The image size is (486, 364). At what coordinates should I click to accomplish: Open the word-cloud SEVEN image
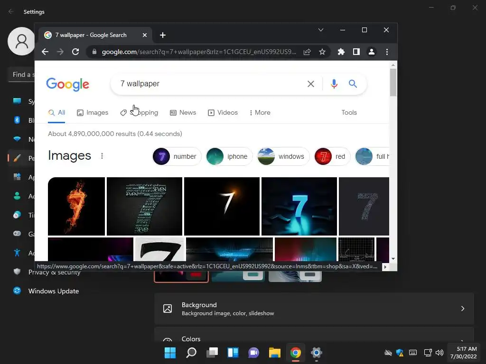coord(144,206)
